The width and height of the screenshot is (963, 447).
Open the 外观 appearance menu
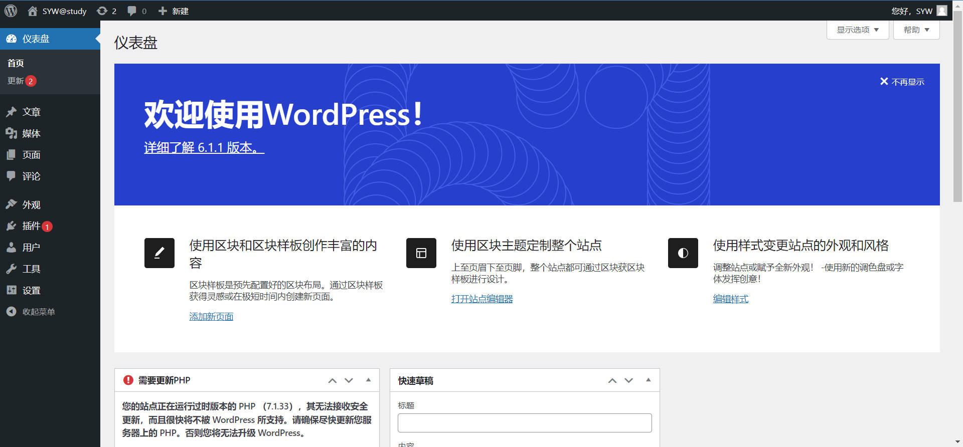tap(50, 204)
